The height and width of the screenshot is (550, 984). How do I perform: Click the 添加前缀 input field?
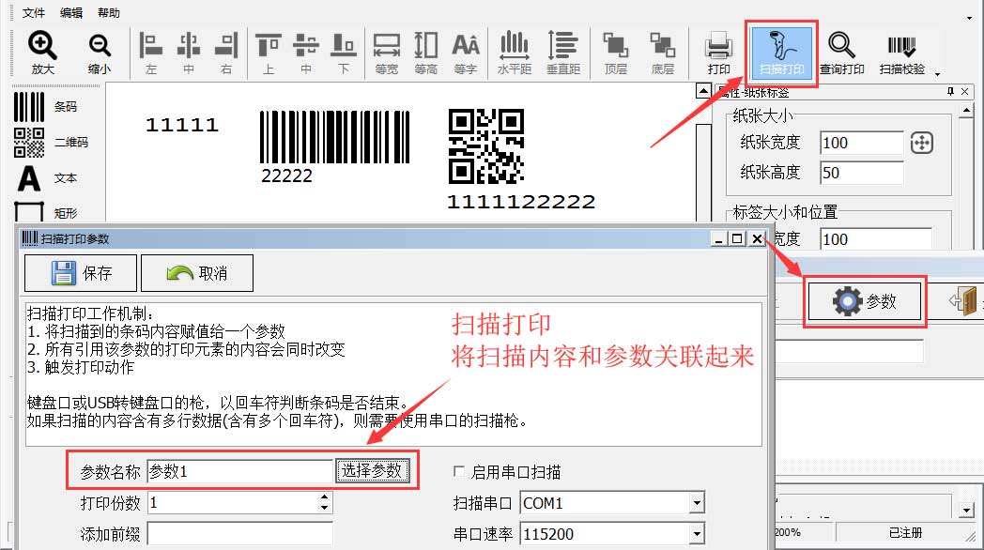coord(239,534)
